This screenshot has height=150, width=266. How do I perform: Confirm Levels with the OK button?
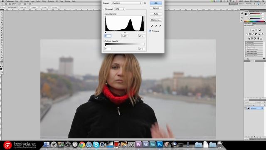156,3
